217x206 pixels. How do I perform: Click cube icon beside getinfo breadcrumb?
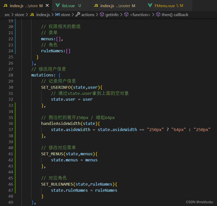102,14
